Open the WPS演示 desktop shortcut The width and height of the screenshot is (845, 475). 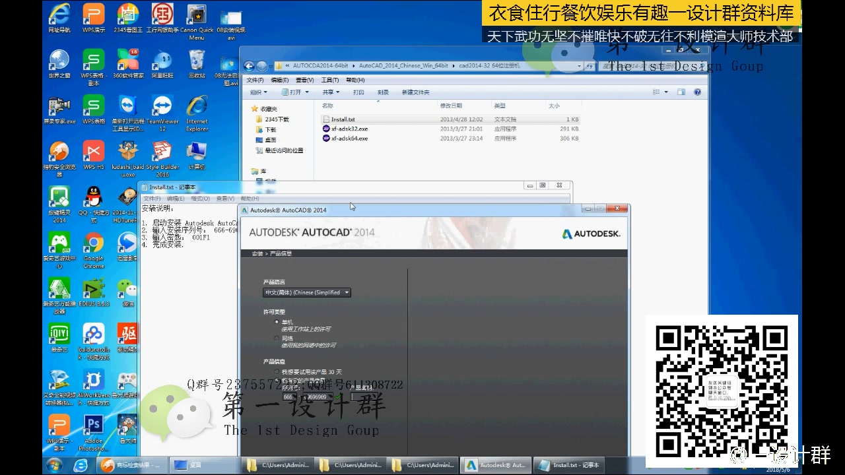click(94, 18)
